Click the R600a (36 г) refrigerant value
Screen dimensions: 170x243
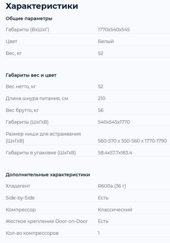point(112,186)
